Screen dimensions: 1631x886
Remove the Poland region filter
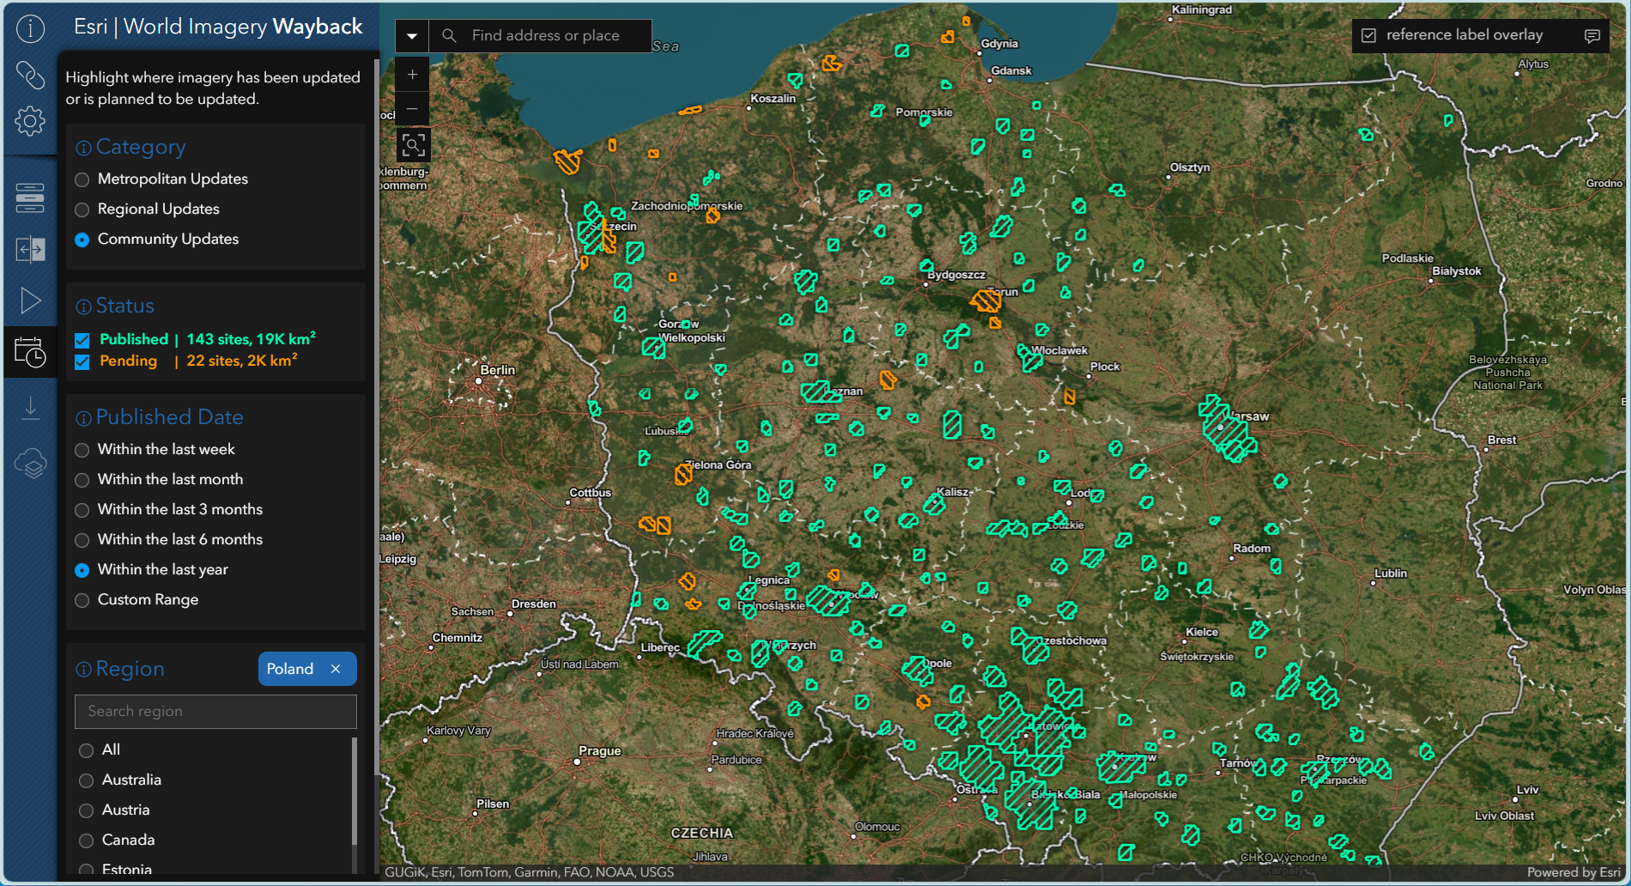336,669
